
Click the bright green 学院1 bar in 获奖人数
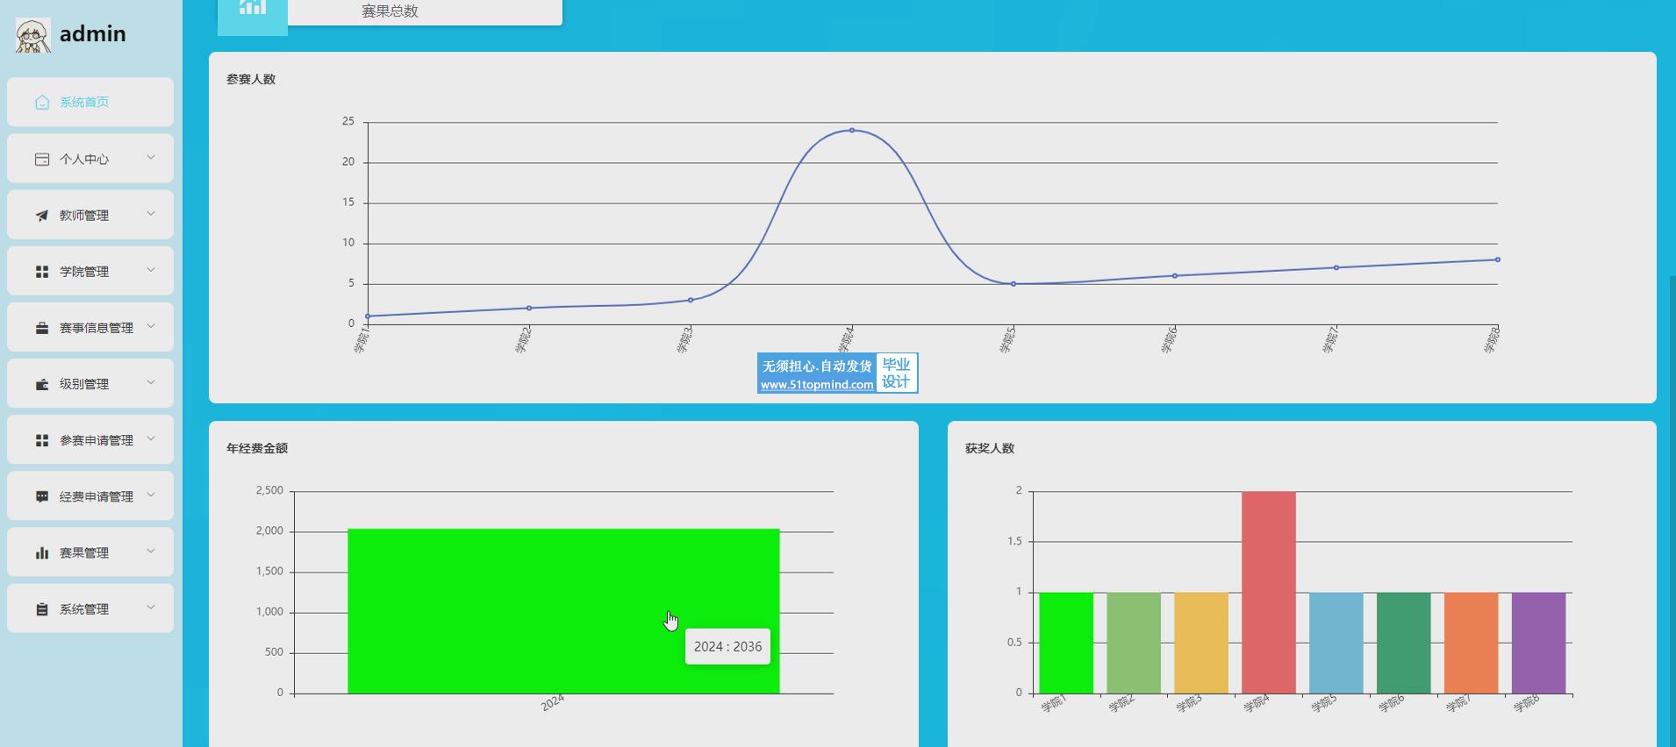coord(1066,643)
